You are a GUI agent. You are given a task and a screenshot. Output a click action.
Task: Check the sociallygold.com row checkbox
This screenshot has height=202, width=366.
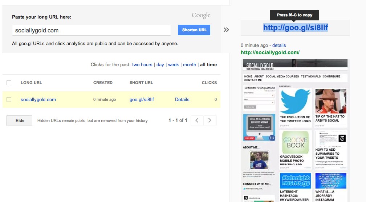(9, 99)
